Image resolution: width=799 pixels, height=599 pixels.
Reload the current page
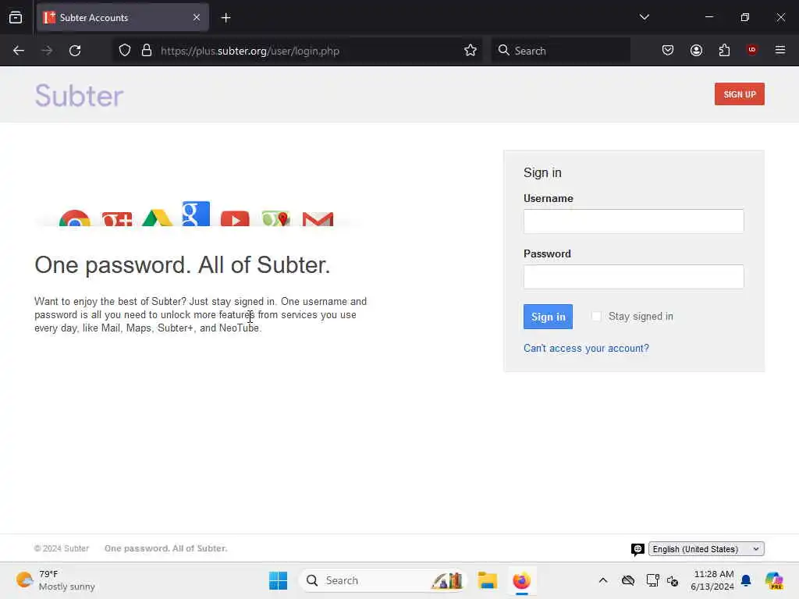coord(75,51)
